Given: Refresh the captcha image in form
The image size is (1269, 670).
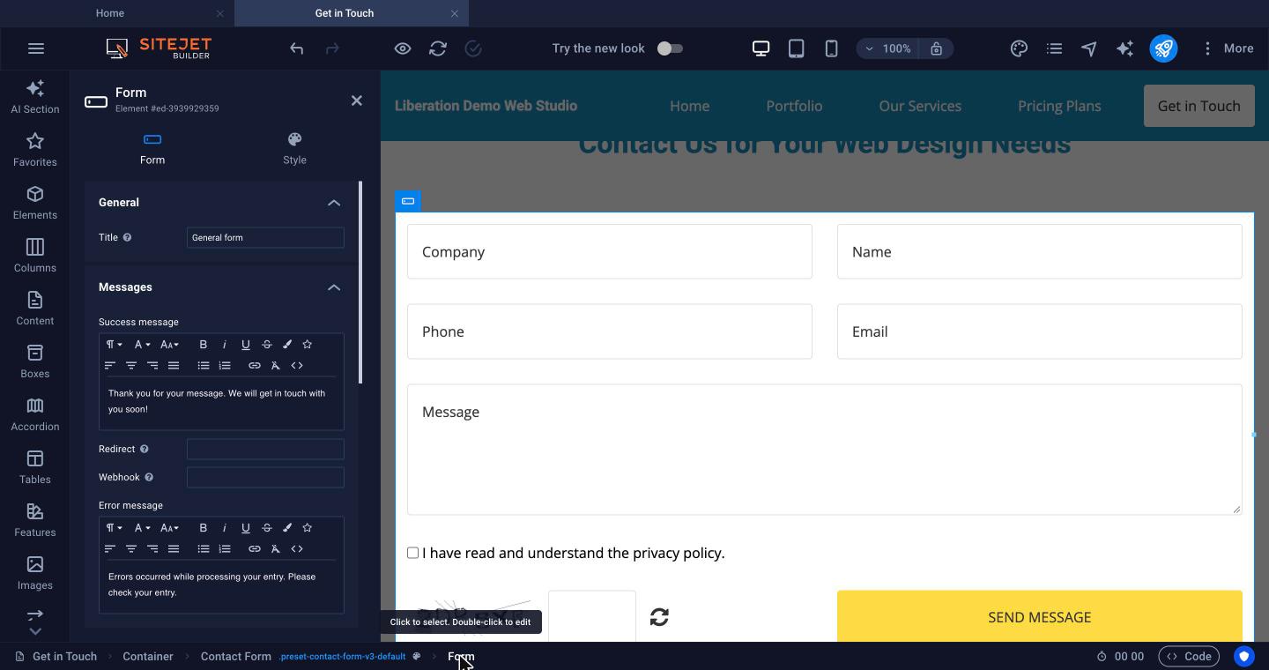Looking at the screenshot, I should (x=659, y=617).
